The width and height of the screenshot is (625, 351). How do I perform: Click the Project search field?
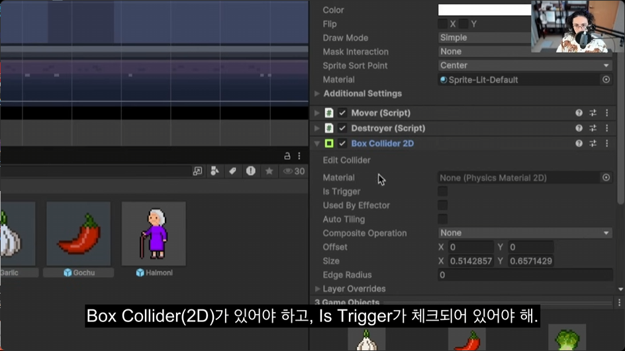point(95,171)
